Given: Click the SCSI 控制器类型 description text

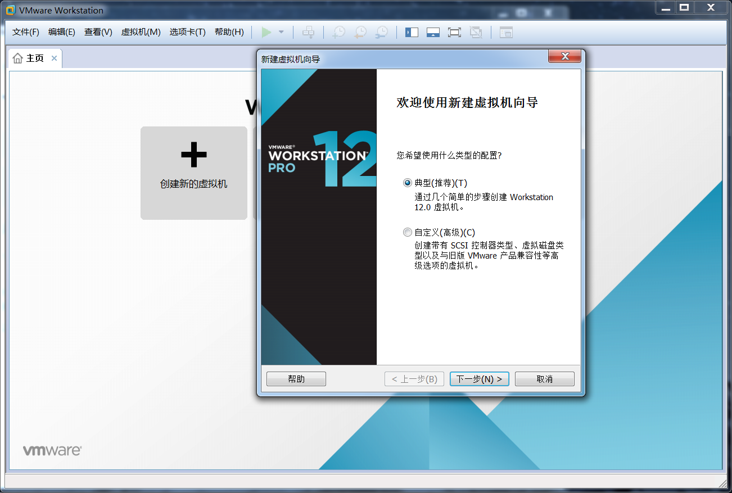Looking at the screenshot, I should (489, 255).
